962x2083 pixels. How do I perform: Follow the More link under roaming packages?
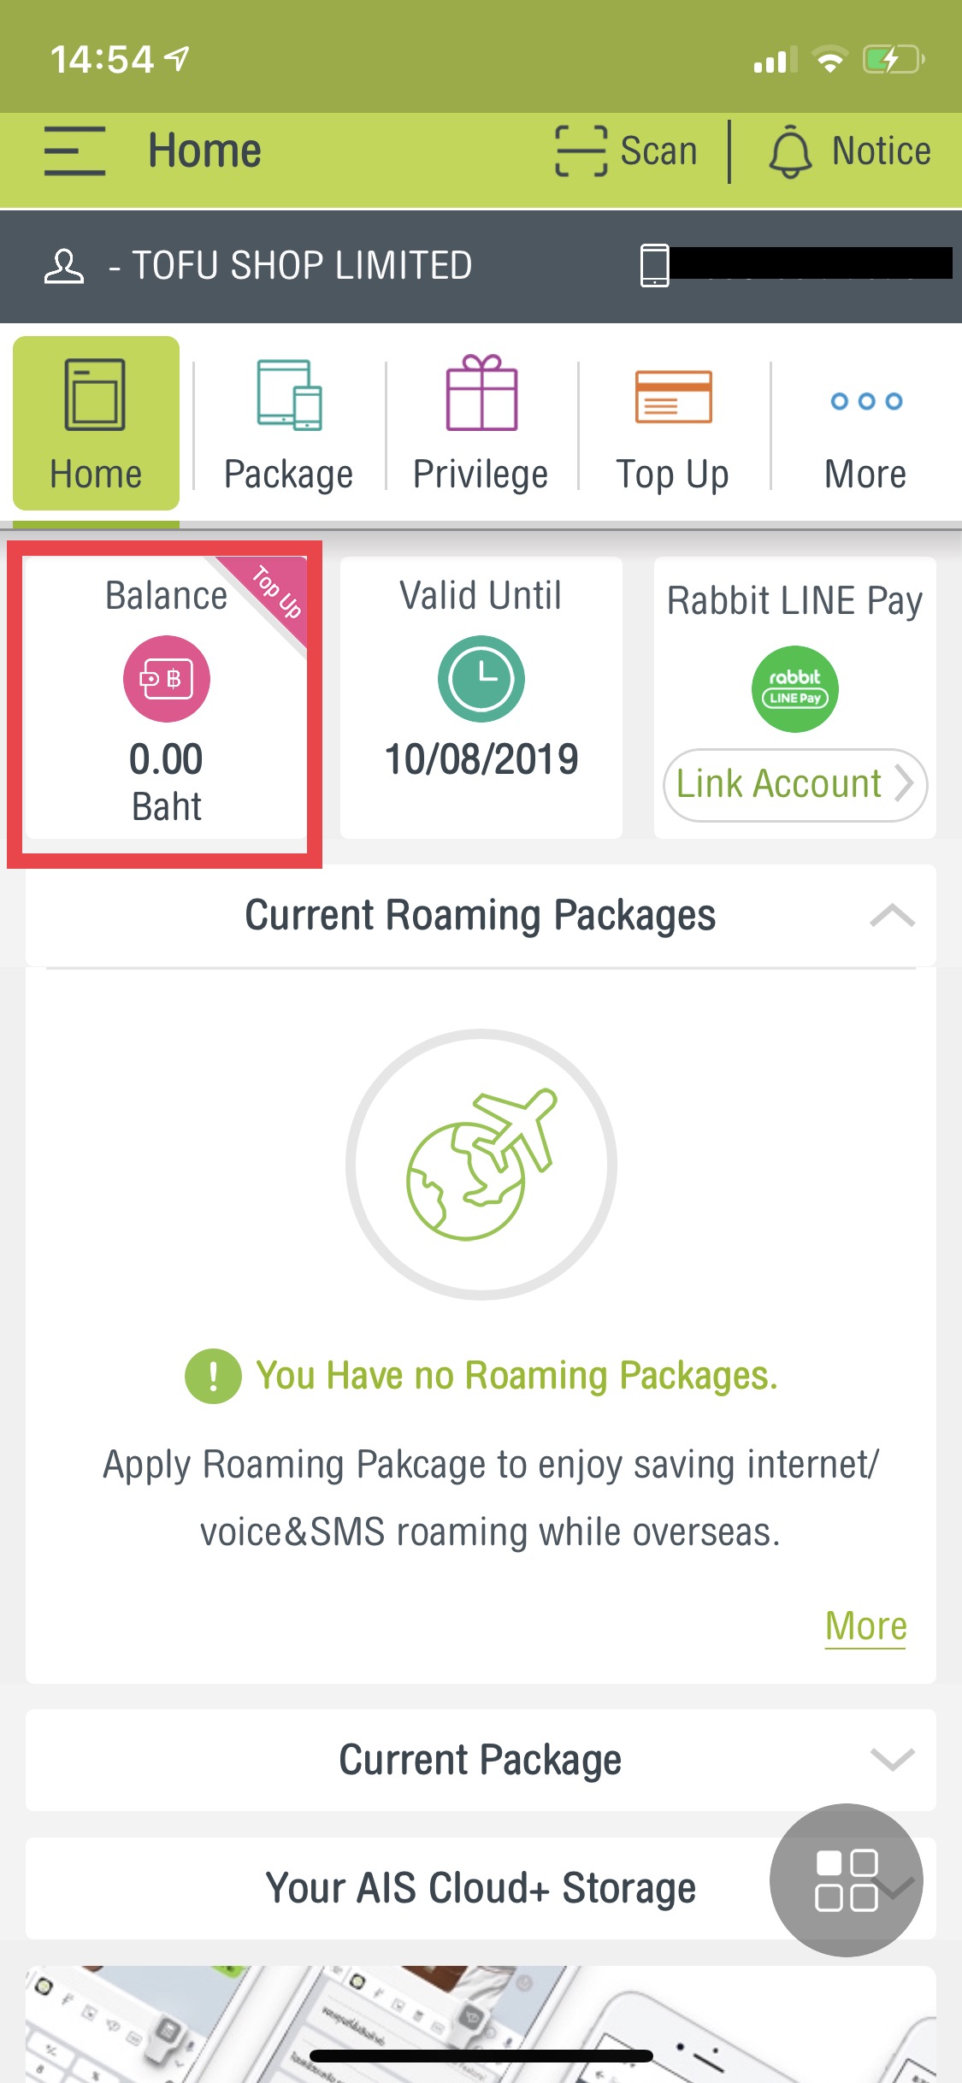(865, 1626)
